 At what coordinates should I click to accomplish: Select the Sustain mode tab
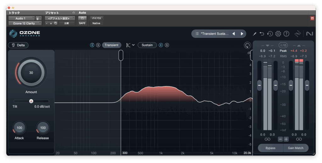(147, 45)
